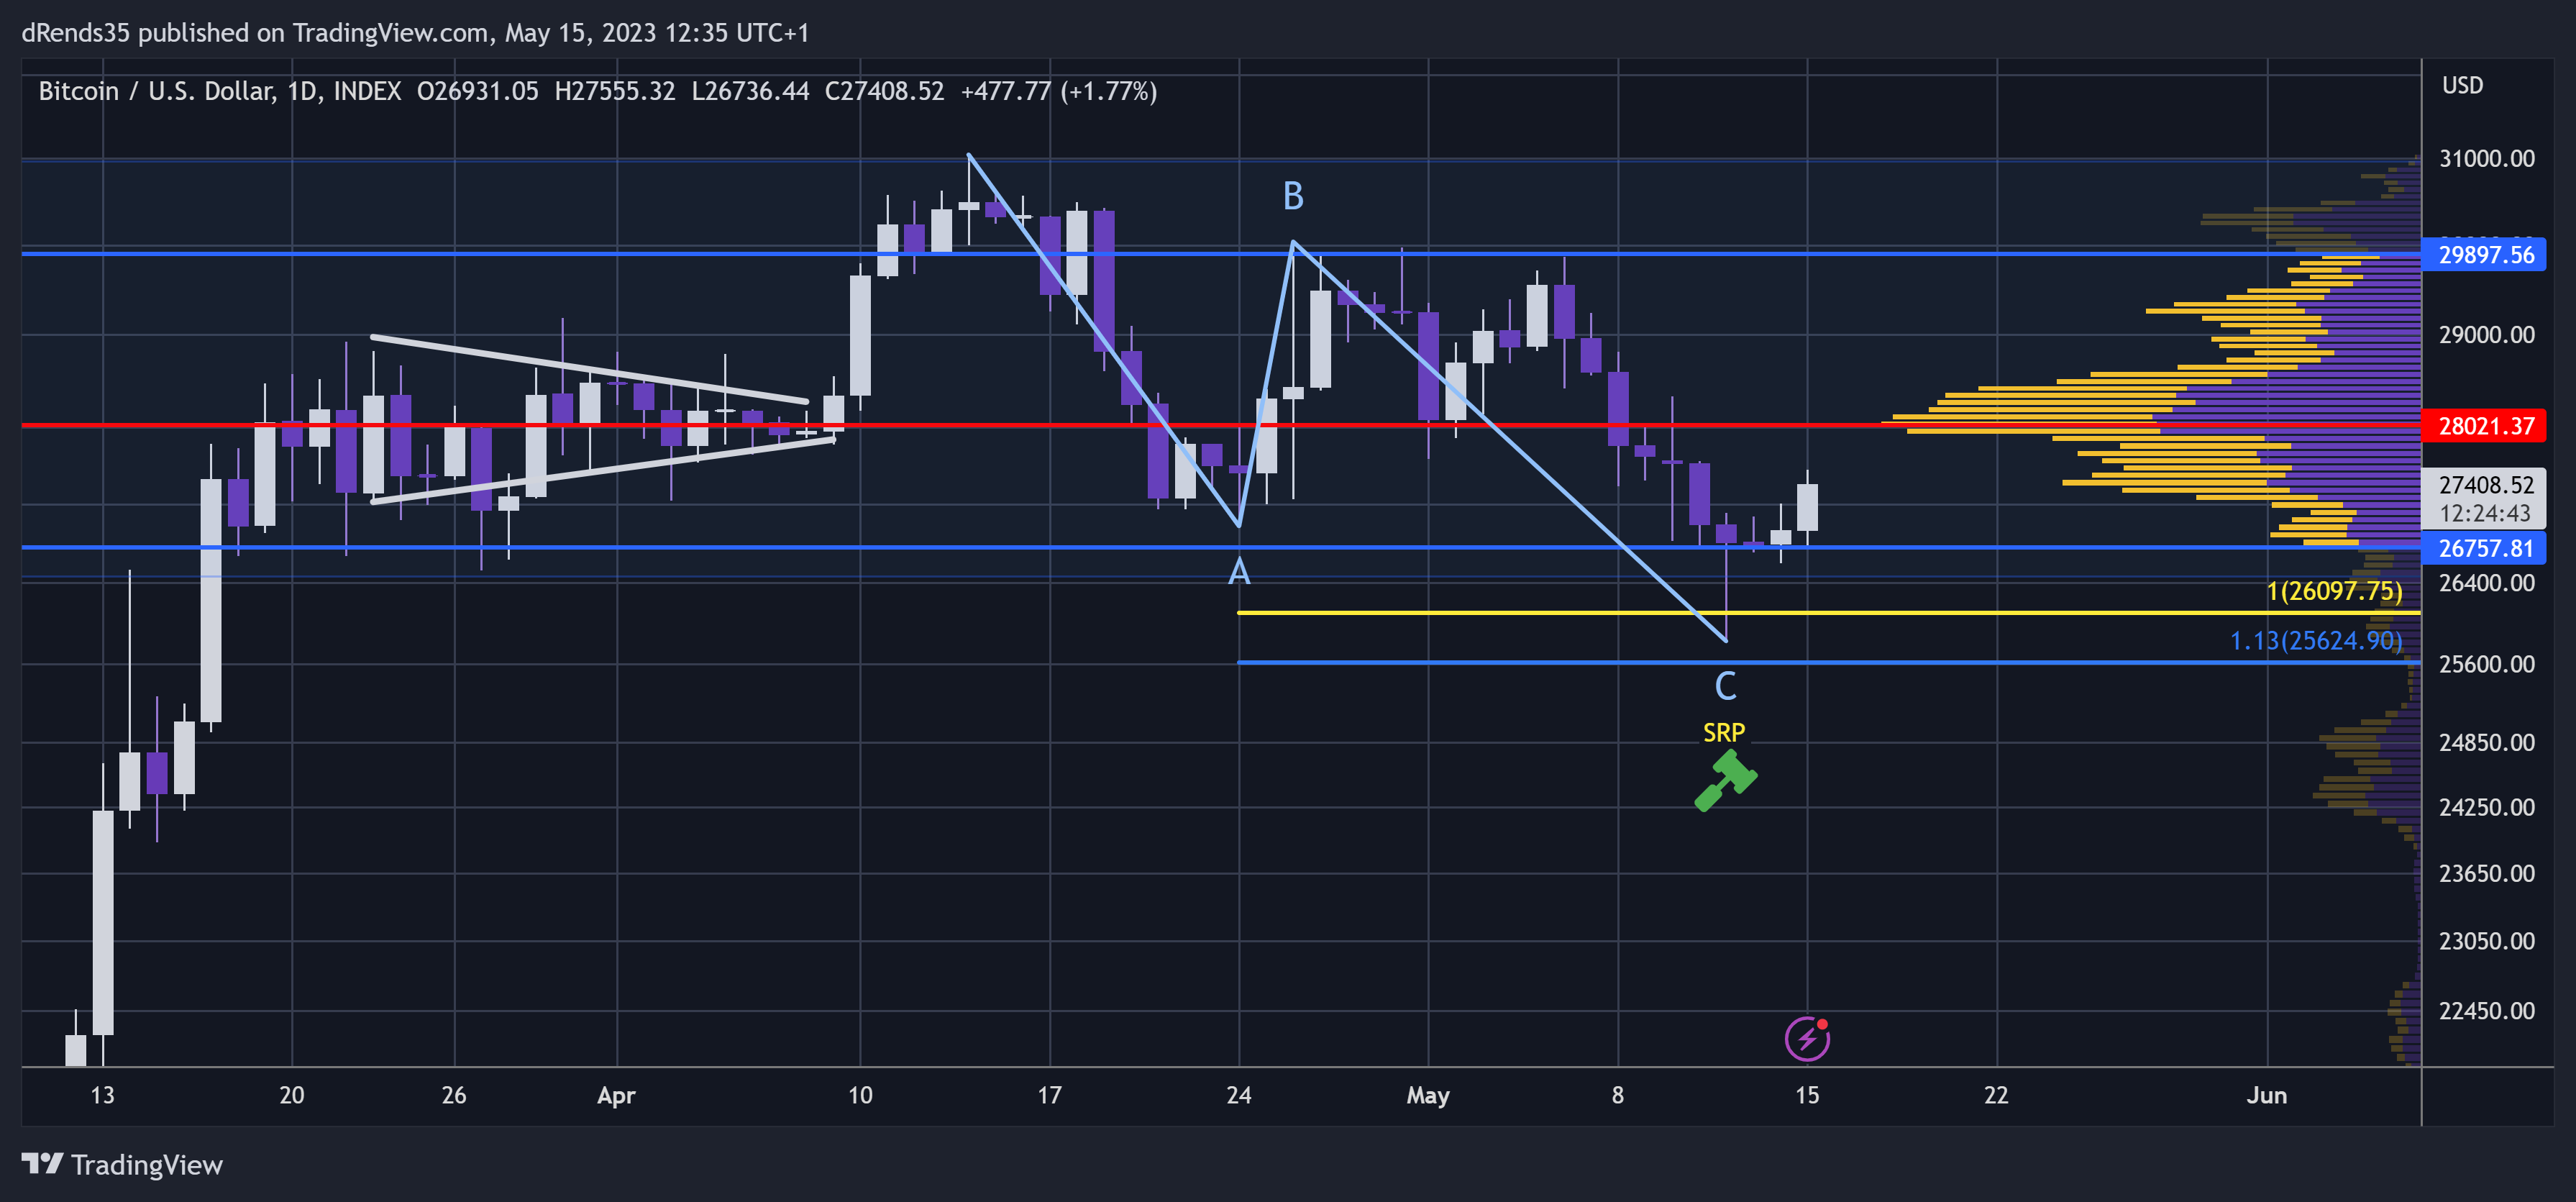The height and width of the screenshot is (1202, 2576).
Task: Click the 31000.00 price axis label
Action: point(2486,158)
